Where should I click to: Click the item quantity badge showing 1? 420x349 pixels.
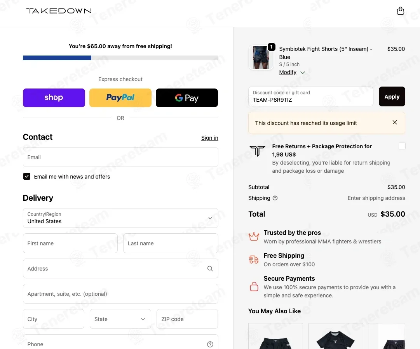[271, 47]
